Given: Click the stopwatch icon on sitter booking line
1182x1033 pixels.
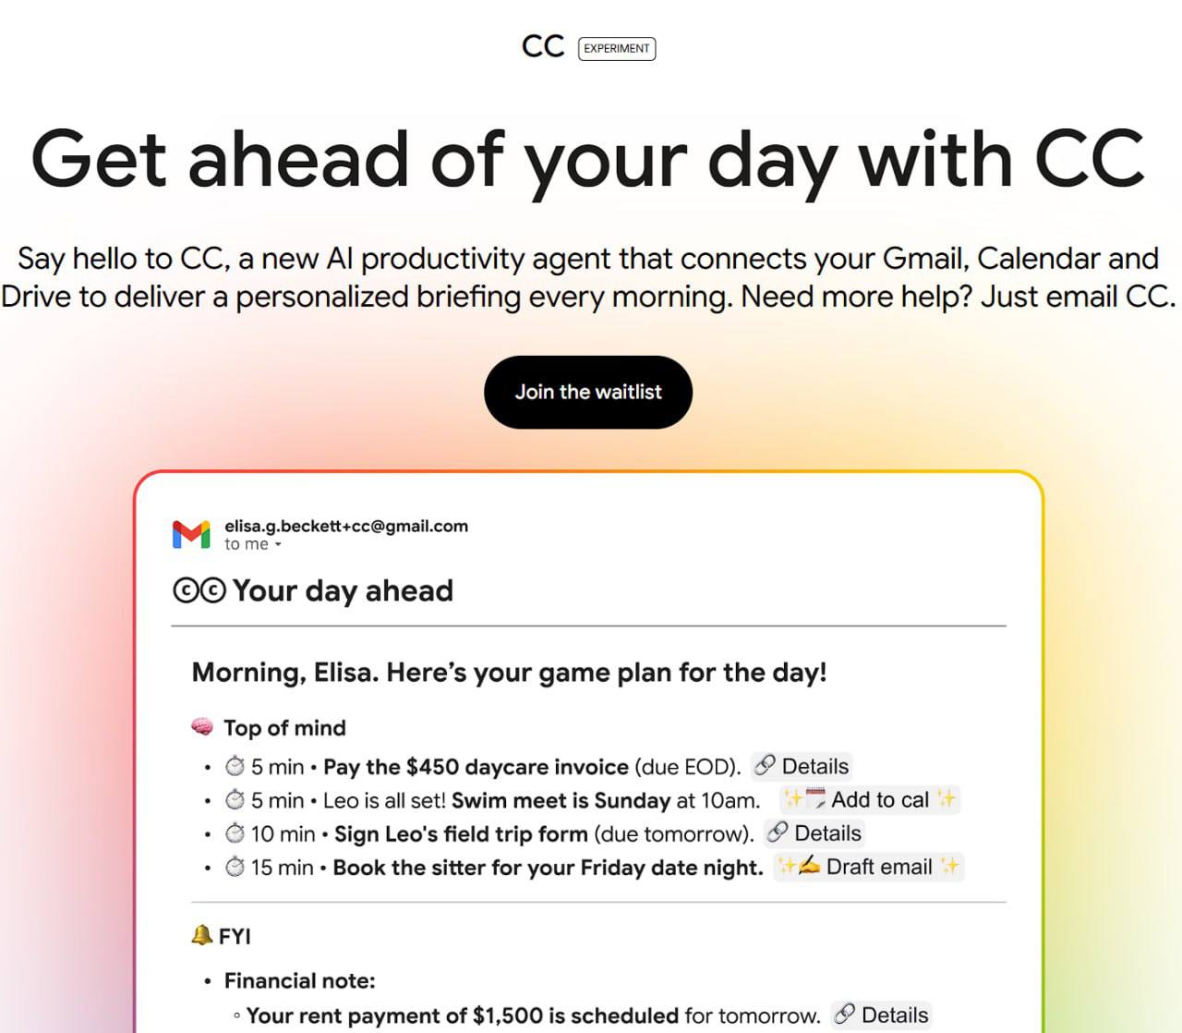Looking at the screenshot, I should [235, 867].
